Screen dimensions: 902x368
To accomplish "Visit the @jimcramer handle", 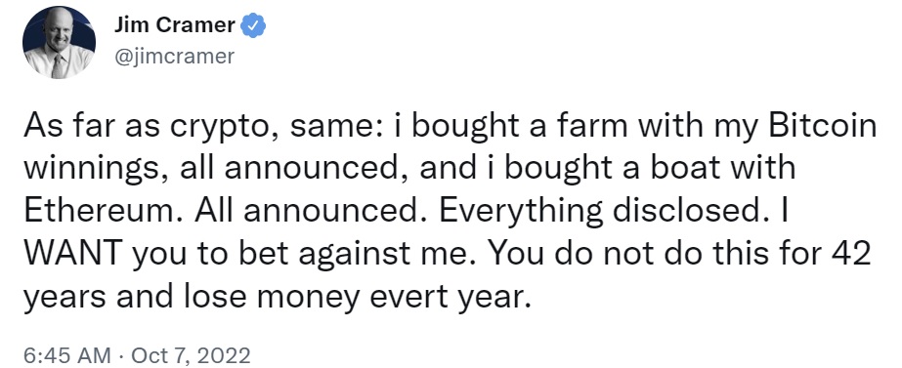I will (174, 57).
